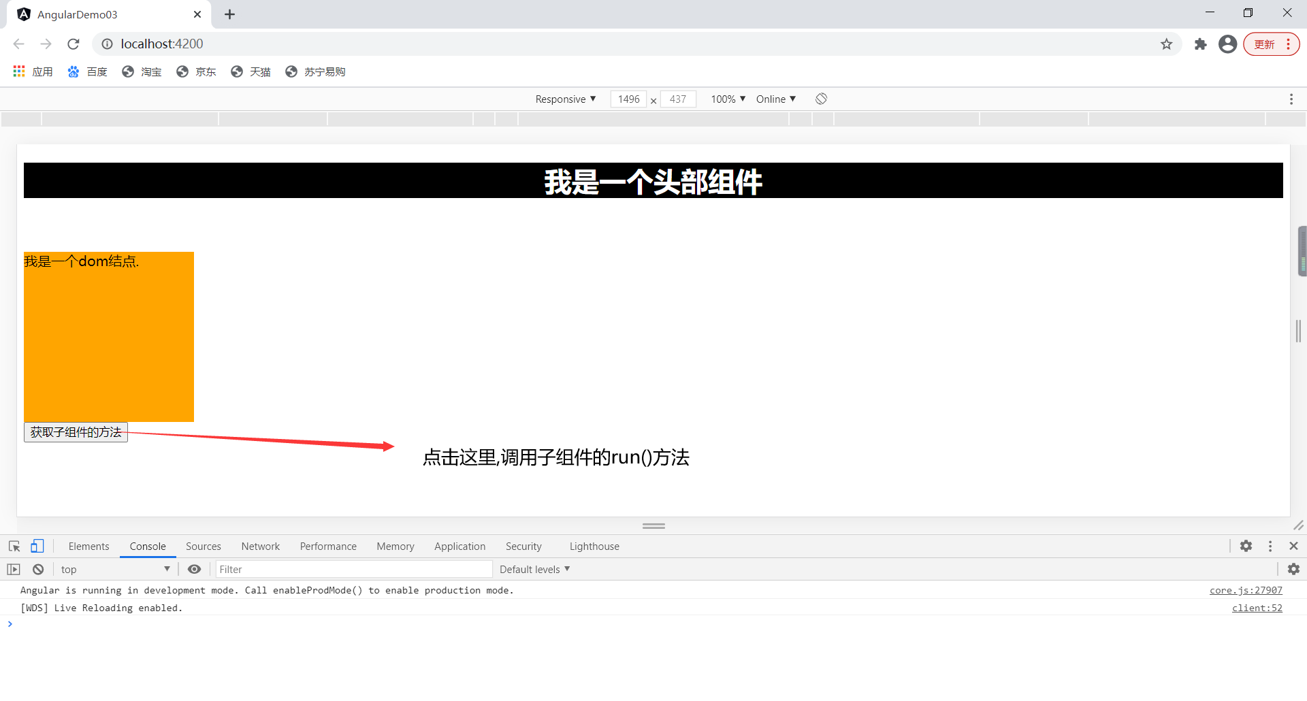1307x701 pixels.
Task: Open the 天猫 bookmark
Action: (251, 71)
